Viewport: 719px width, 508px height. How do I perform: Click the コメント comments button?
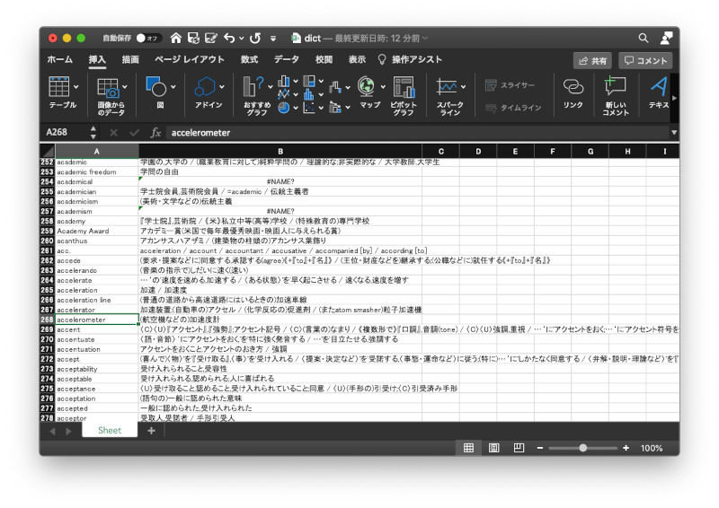coord(645,60)
